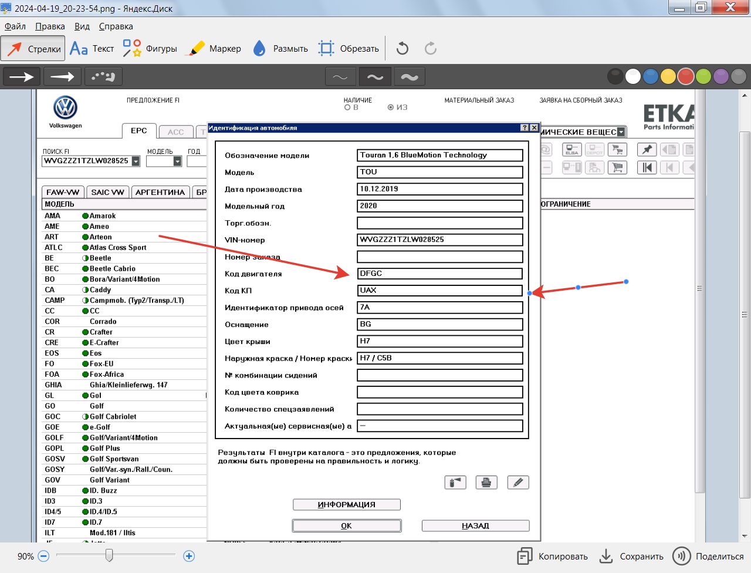Click Копировать to copy the image
751x573 pixels.
tap(552, 557)
